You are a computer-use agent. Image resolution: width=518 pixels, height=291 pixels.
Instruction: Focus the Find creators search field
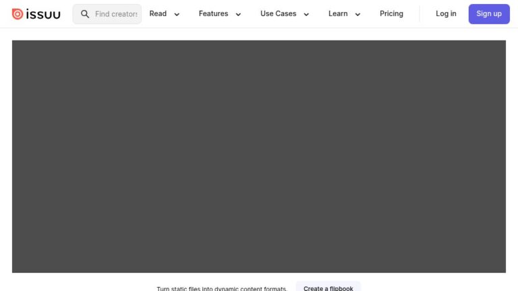116,14
